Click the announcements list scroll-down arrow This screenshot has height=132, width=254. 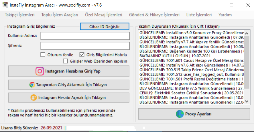pyautogui.click(x=247, y=101)
